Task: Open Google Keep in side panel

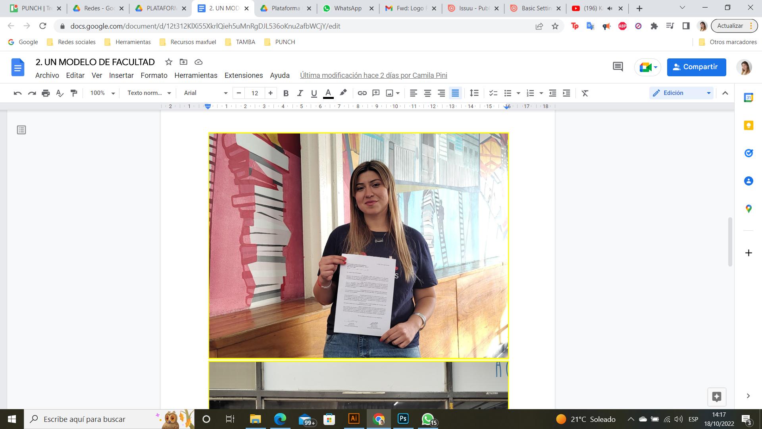Action: (x=749, y=126)
